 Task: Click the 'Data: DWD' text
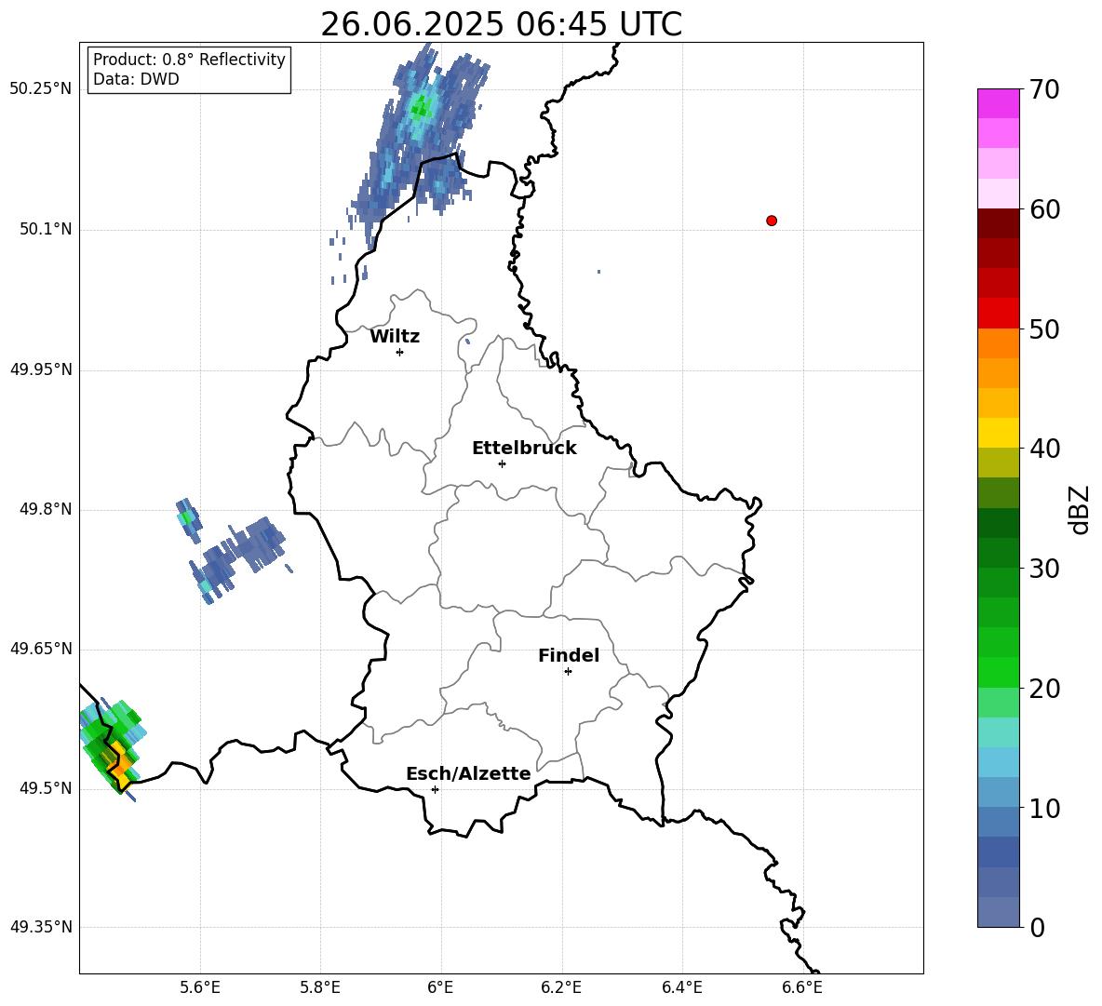click(136, 79)
